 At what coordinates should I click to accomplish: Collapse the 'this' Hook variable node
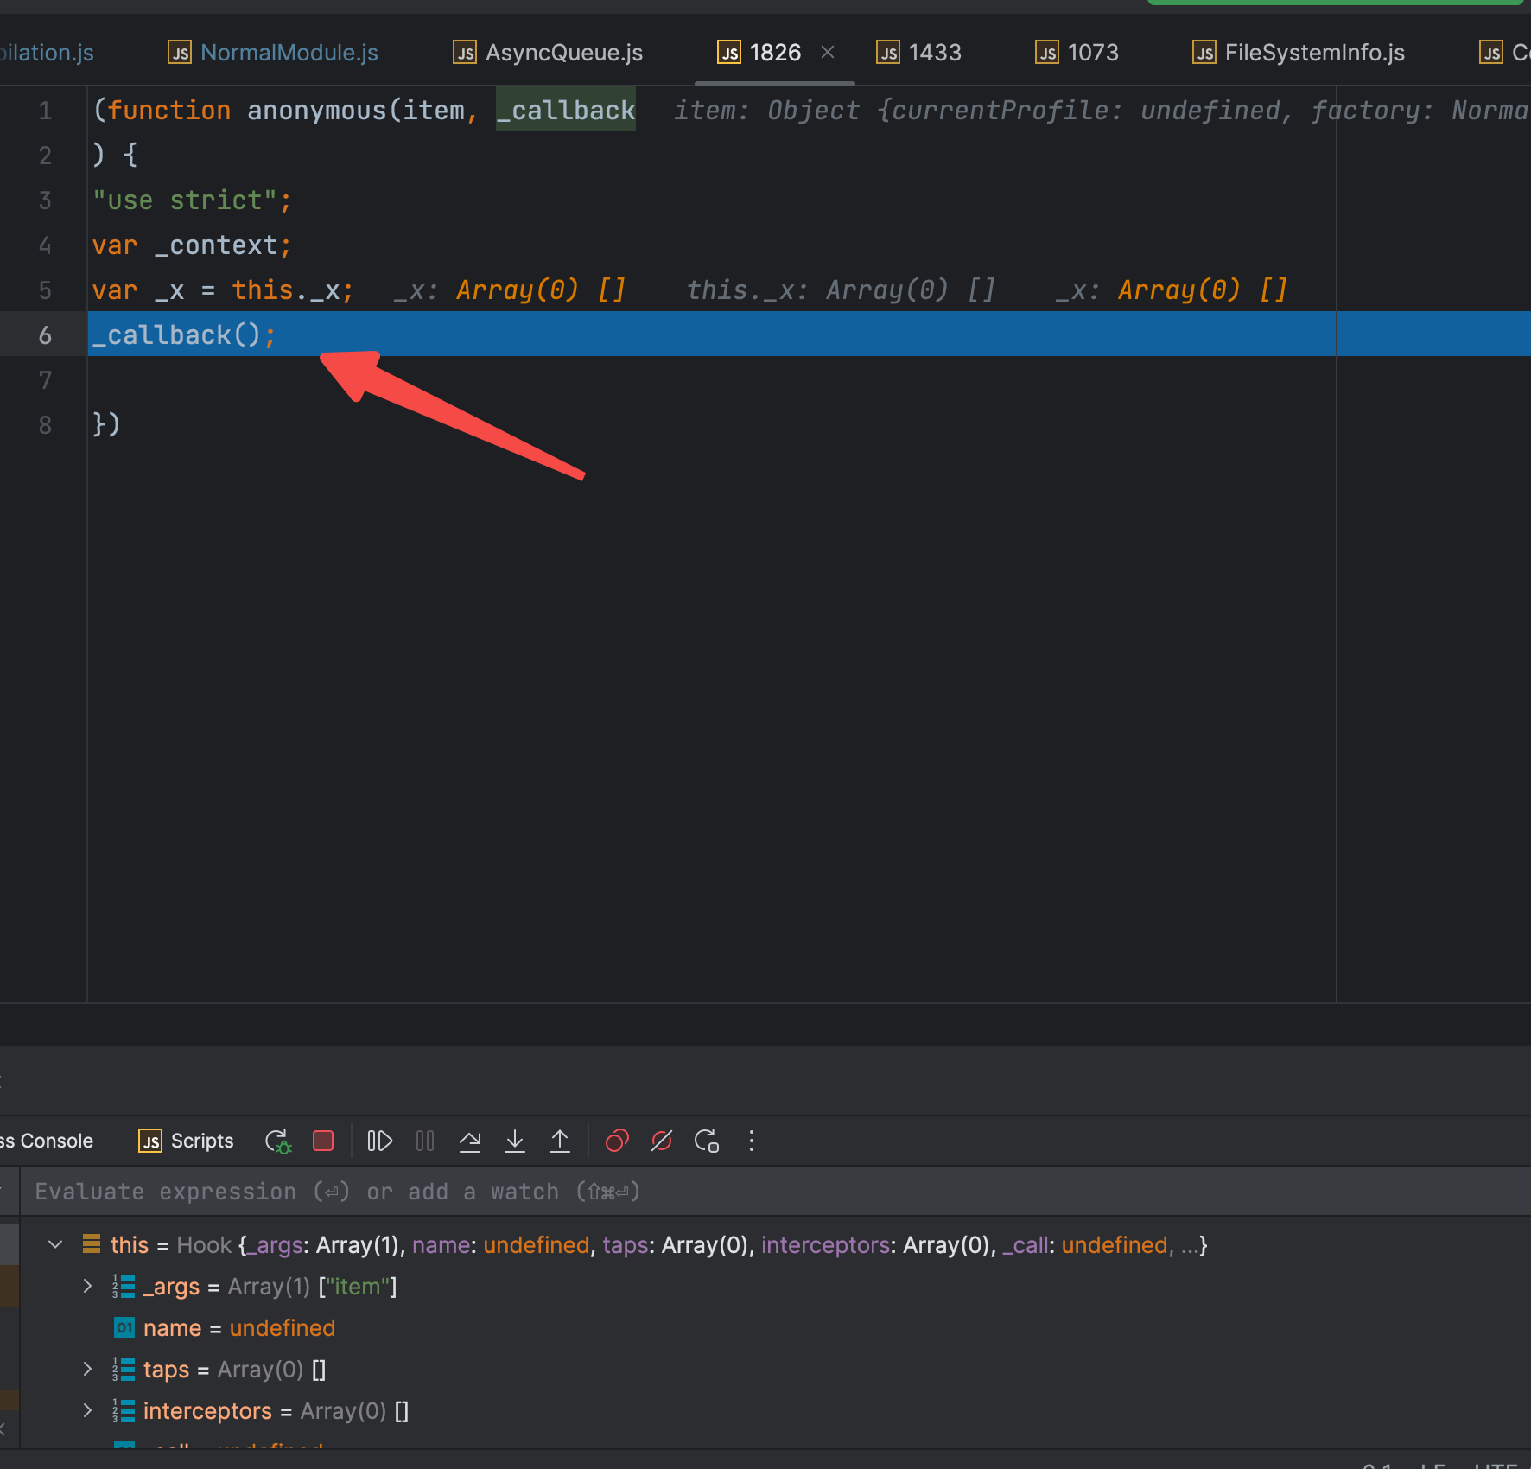tap(55, 1245)
